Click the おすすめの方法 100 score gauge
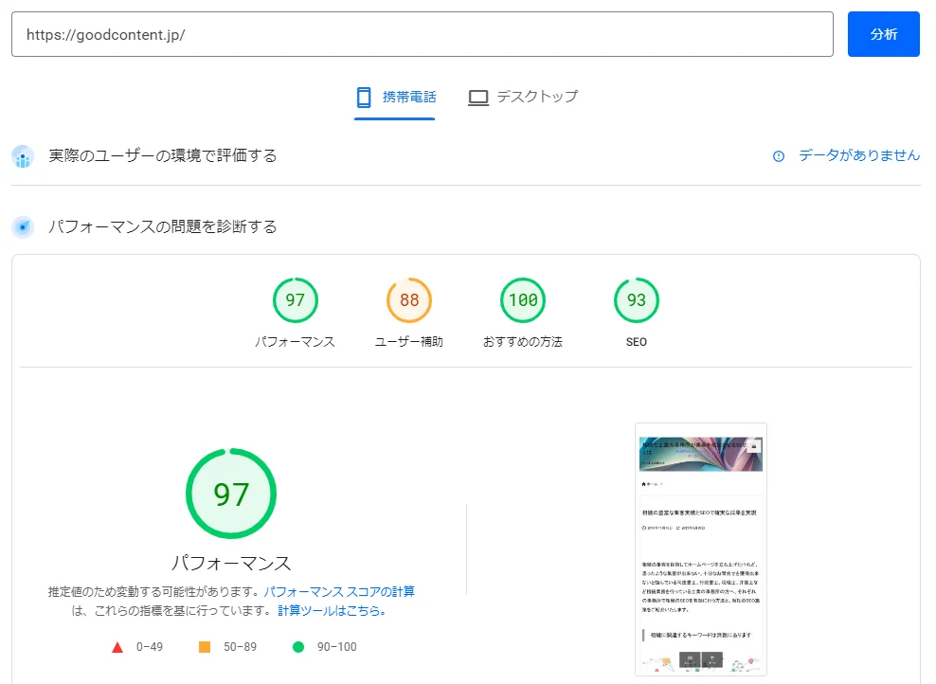The height and width of the screenshot is (684, 936). [x=523, y=299]
